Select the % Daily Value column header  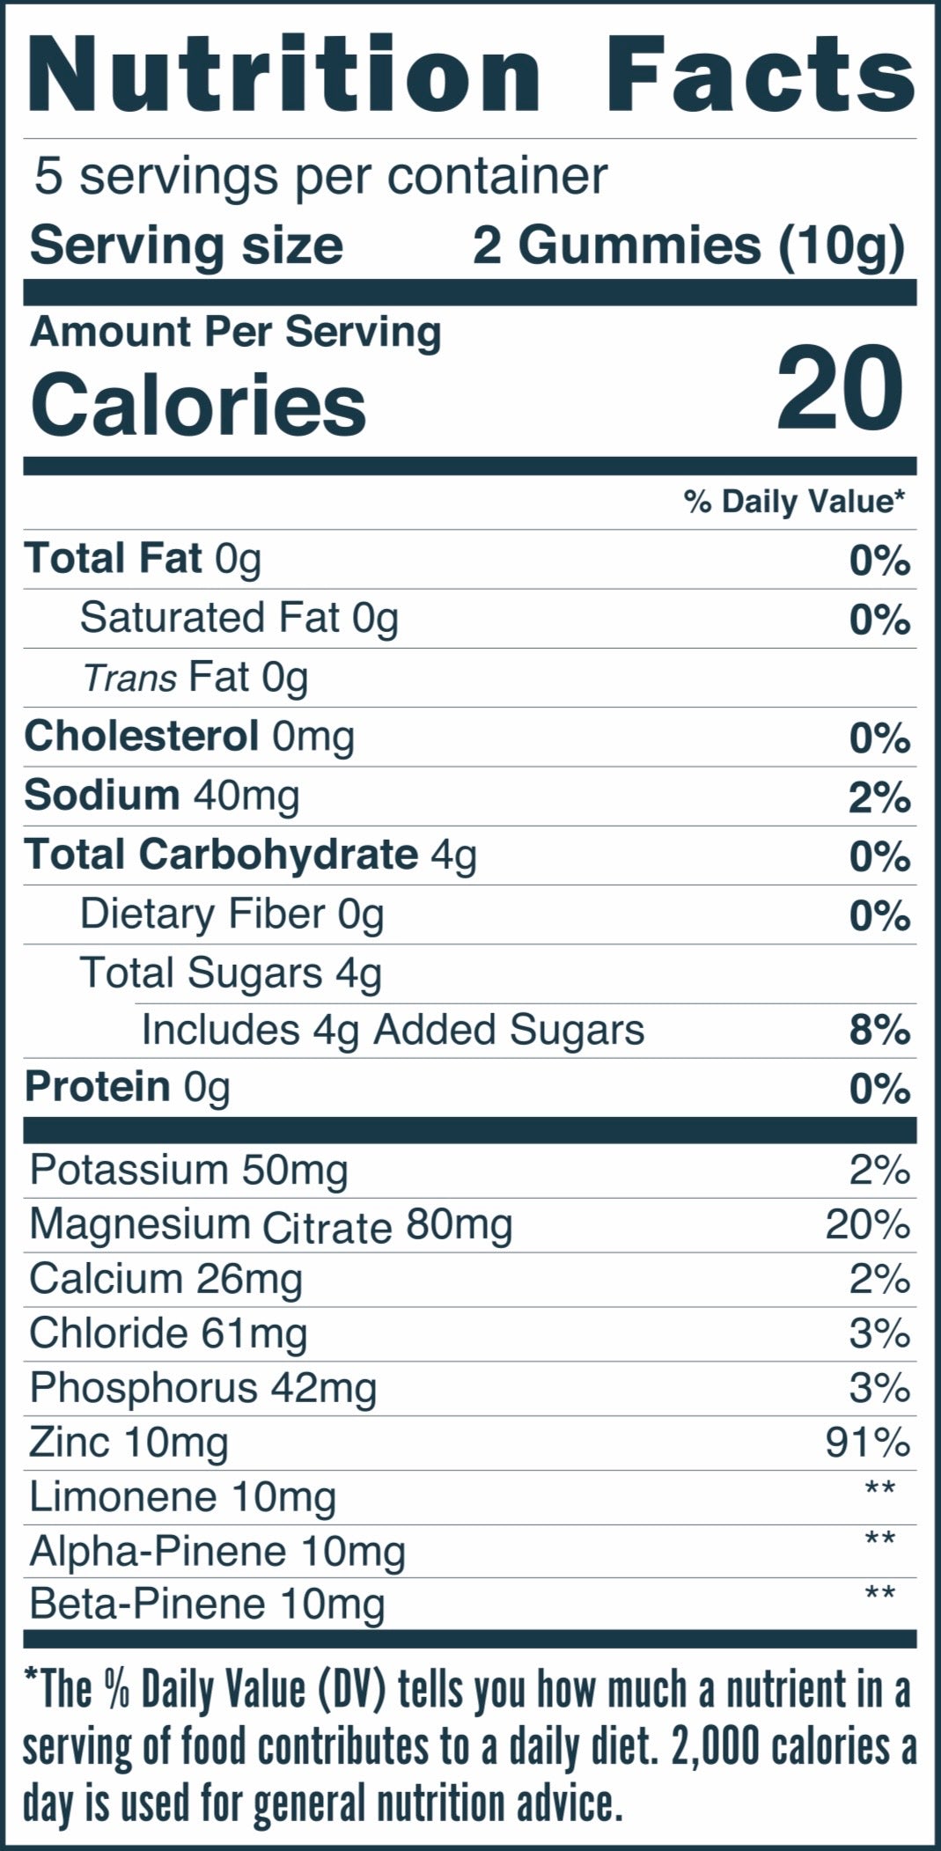click(795, 502)
